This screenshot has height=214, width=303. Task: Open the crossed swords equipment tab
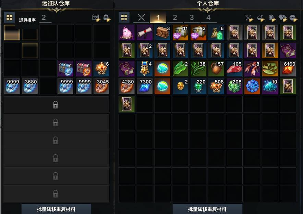click(x=142, y=17)
